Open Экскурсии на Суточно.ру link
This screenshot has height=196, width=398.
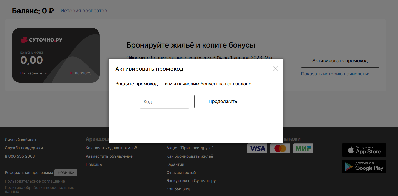coord(191,181)
